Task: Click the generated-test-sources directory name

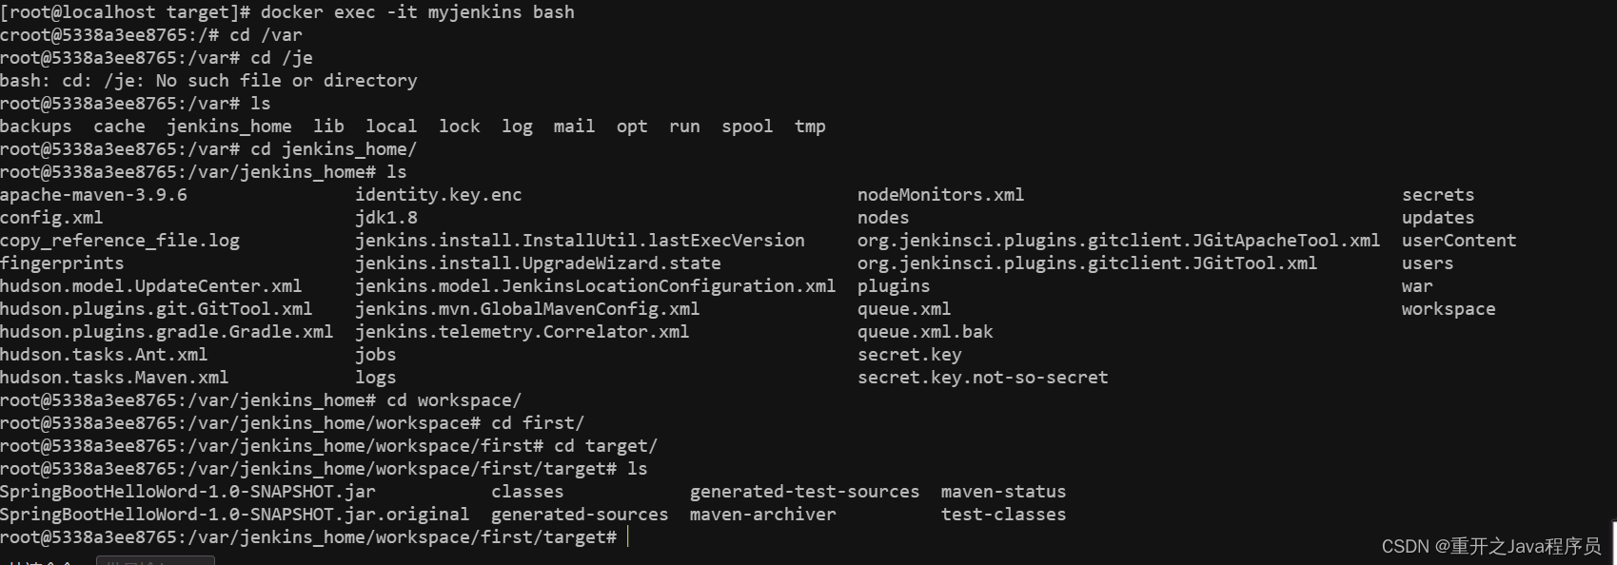Action: click(804, 492)
